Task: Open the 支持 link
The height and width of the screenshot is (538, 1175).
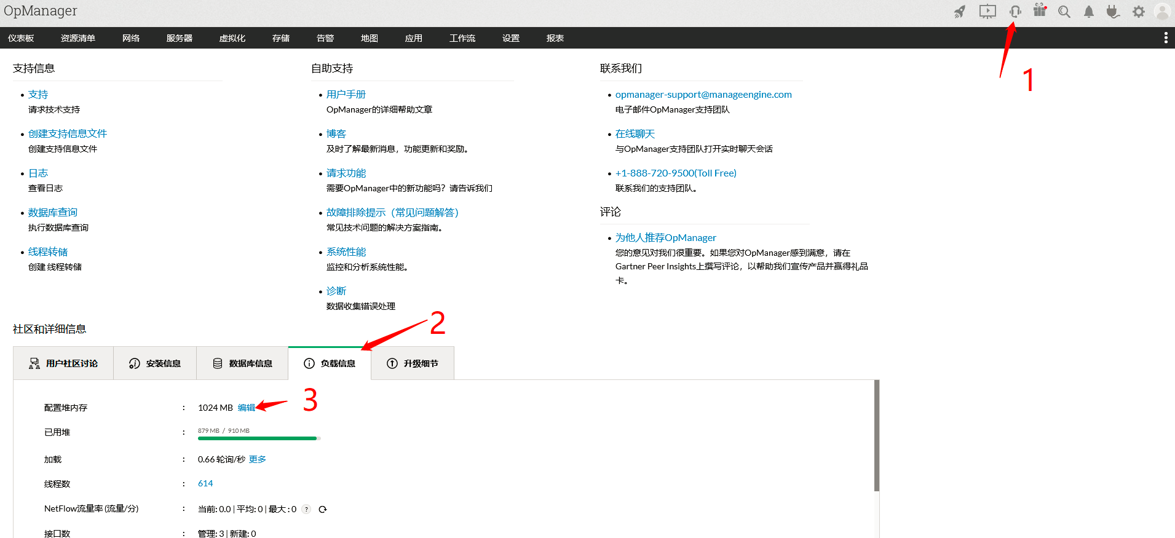Action: [38, 95]
